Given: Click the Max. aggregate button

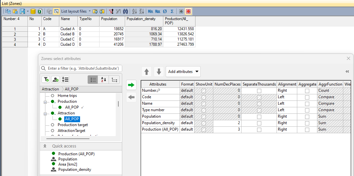Looking at the screenshot, I should 158,11.
